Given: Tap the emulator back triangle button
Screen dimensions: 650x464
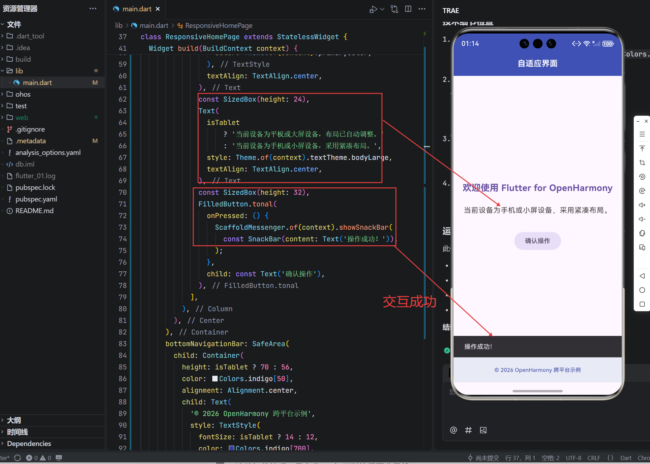Looking at the screenshot, I should pyautogui.click(x=642, y=276).
